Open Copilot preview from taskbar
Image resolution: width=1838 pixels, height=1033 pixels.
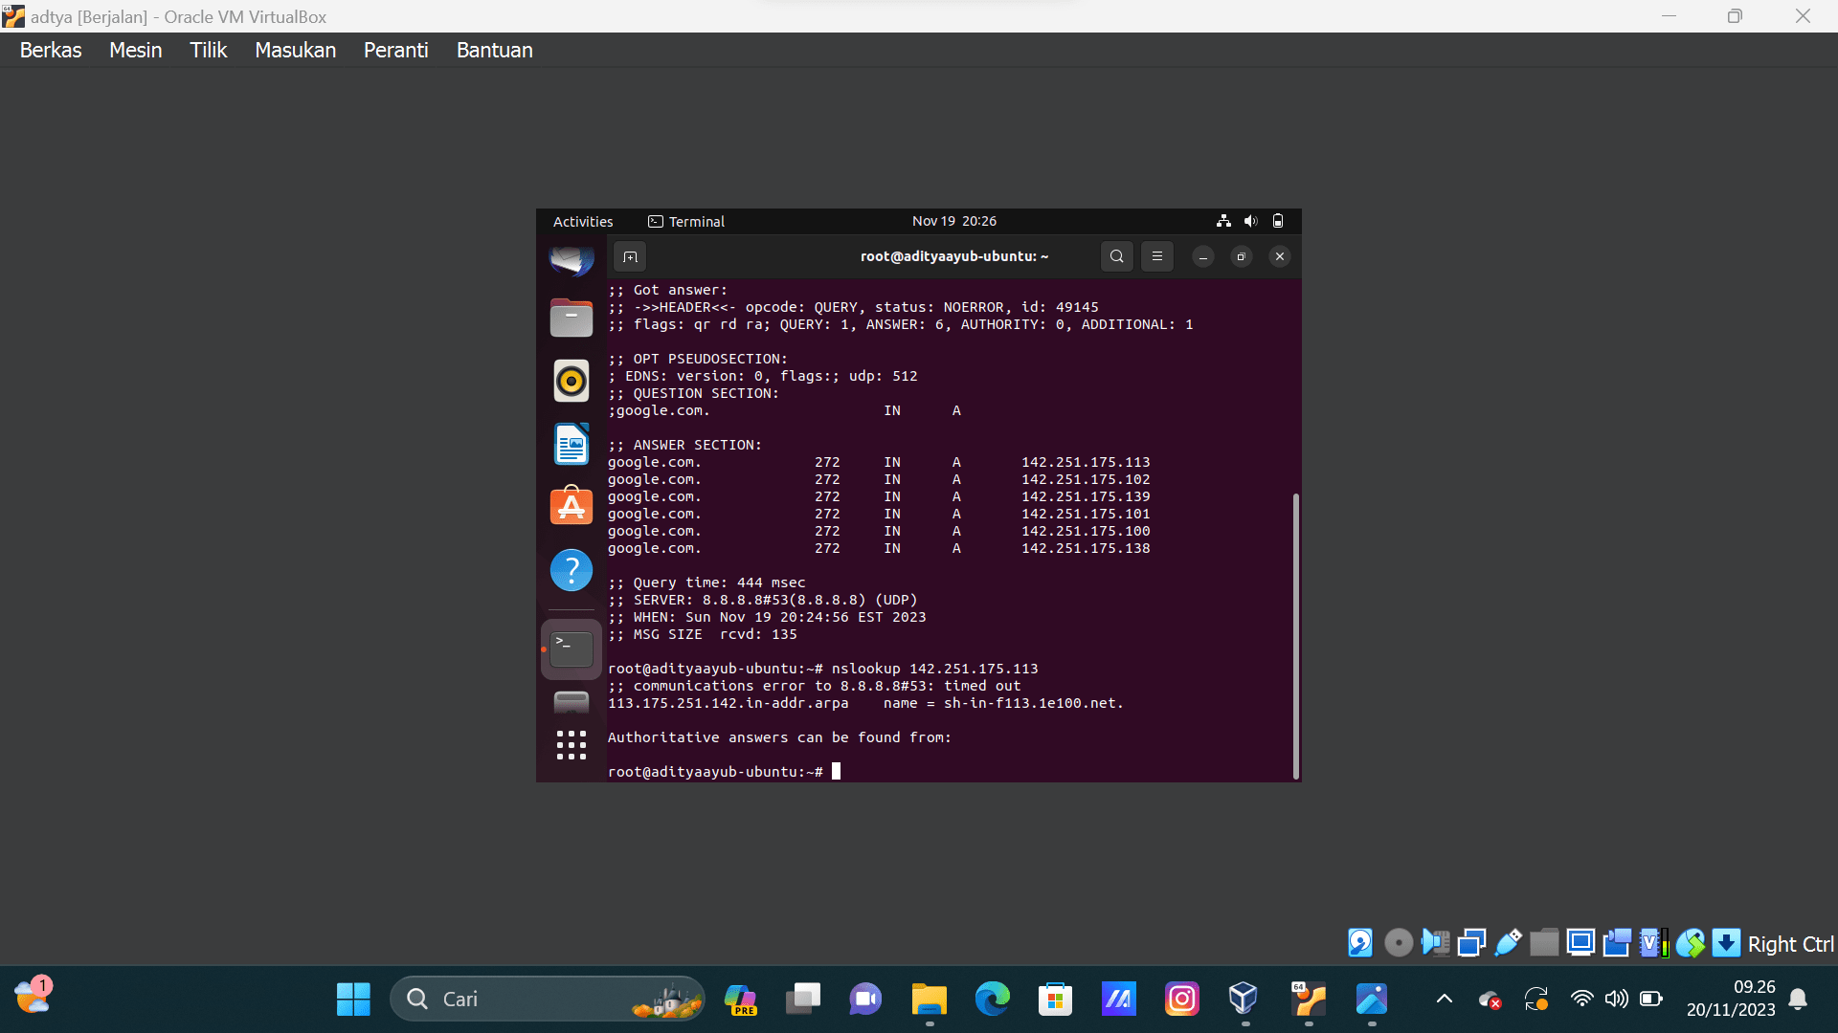[740, 1000]
